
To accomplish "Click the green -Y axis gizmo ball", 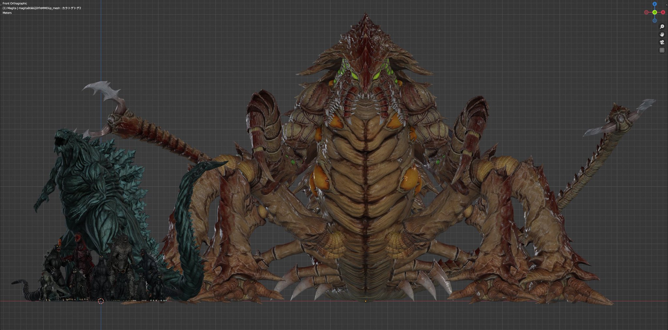I will tap(654, 12).
